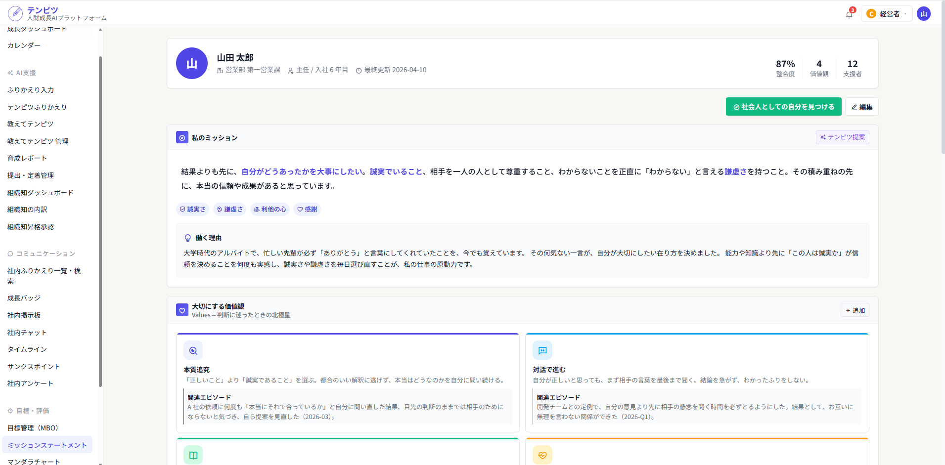Click the 働く理由 lightbulb icon
This screenshot has width=945, height=465.
click(188, 238)
